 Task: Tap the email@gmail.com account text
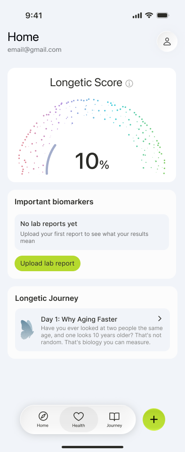(34, 49)
